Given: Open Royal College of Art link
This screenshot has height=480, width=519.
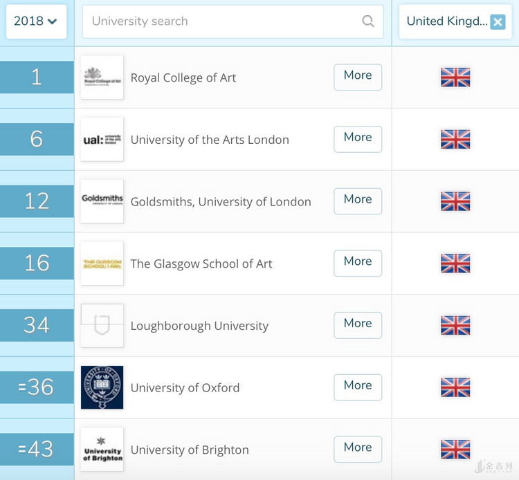Looking at the screenshot, I should click(183, 77).
